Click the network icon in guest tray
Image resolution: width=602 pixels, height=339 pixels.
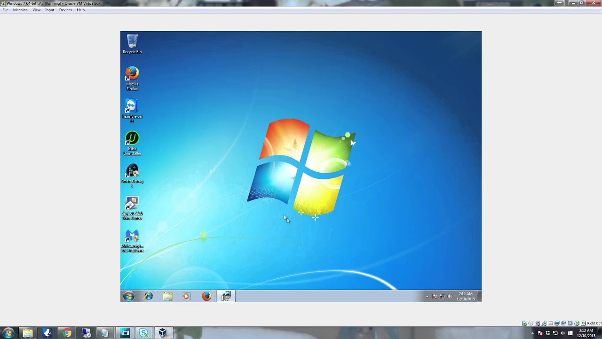(442, 297)
